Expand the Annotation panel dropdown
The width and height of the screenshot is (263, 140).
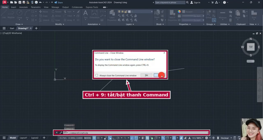click(94, 24)
